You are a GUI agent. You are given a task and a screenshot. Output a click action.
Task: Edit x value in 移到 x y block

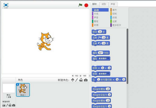tap(103, 68)
